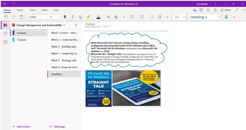Click the cloud-outlined text note
246x130 pixels.
(x=126, y=50)
